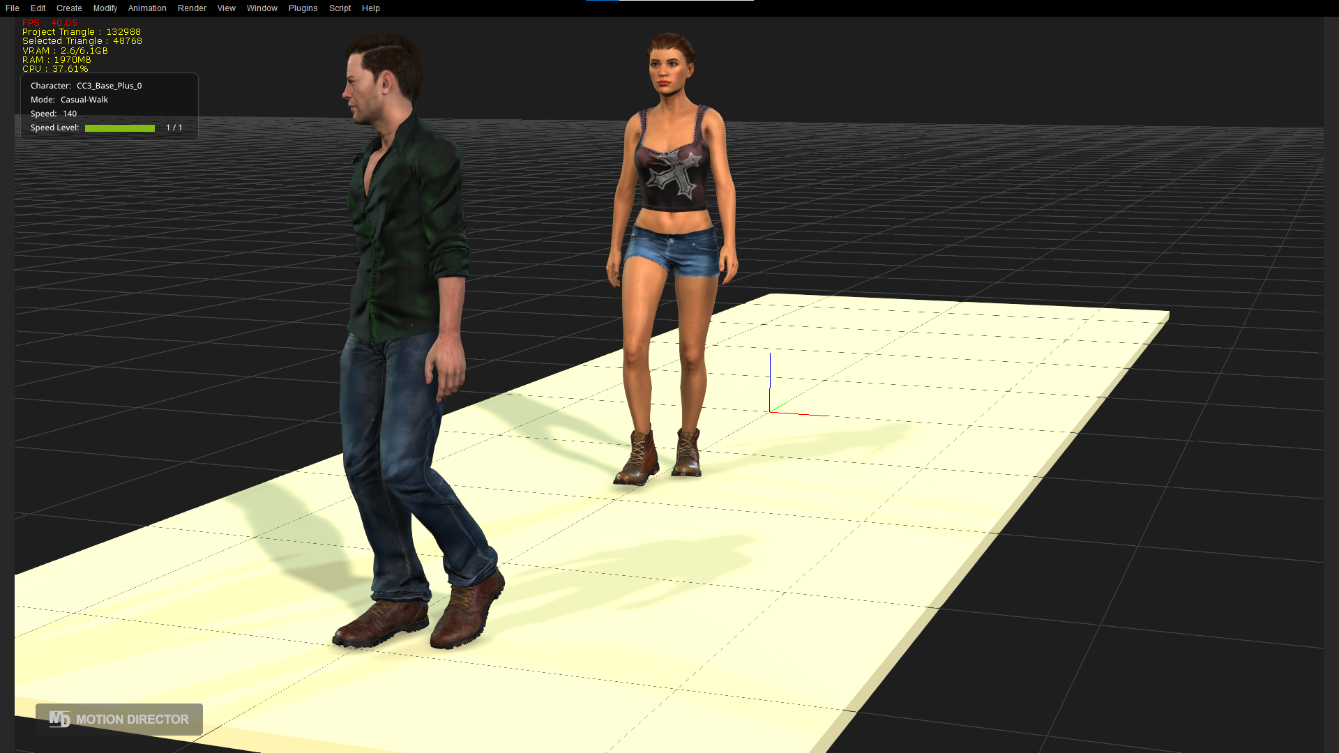Open the Render menu
This screenshot has width=1339, height=753.
(192, 8)
